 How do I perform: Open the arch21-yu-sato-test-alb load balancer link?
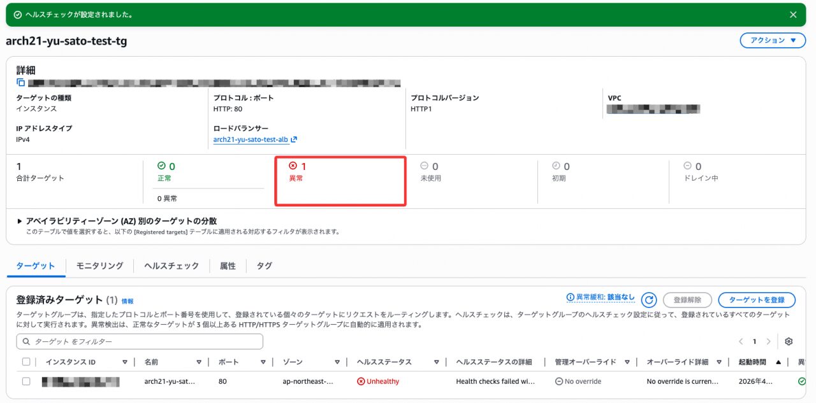coord(251,139)
